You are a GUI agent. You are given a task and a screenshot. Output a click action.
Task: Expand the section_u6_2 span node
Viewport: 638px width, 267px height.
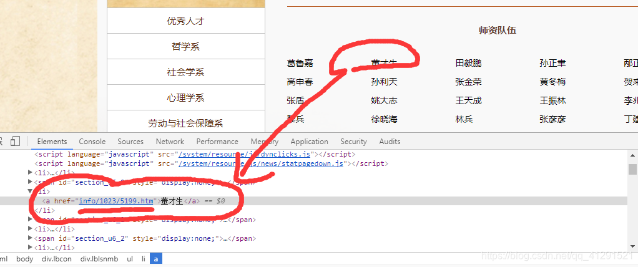[x=30, y=238]
